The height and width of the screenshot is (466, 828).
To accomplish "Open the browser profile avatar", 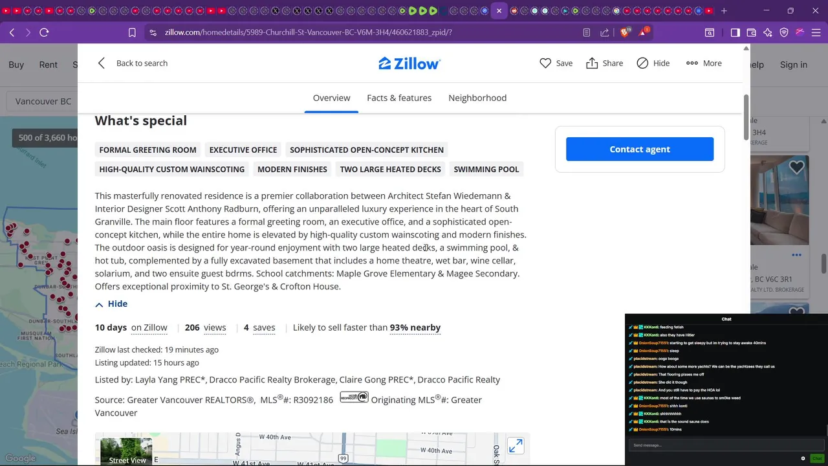I will point(800,32).
